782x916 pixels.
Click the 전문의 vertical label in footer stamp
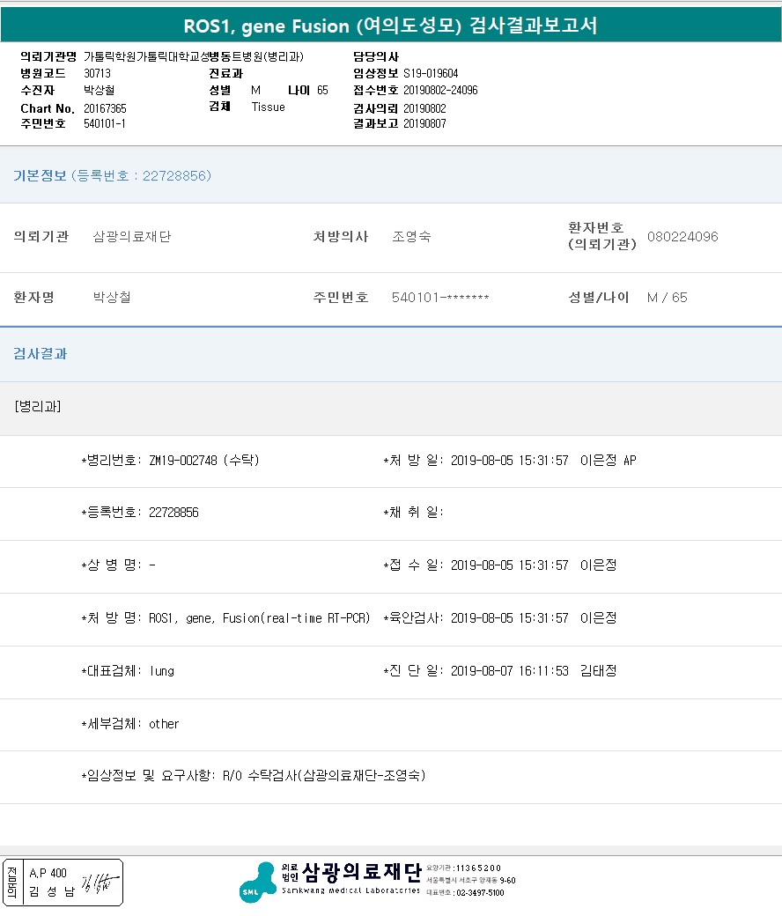(x=11, y=883)
